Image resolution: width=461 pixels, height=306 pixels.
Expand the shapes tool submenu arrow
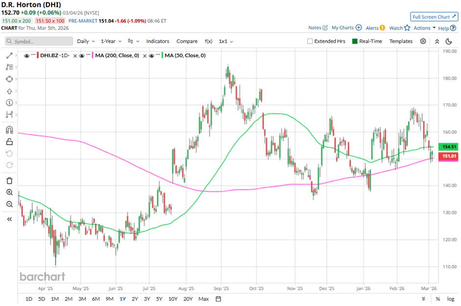click(x=16, y=79)
